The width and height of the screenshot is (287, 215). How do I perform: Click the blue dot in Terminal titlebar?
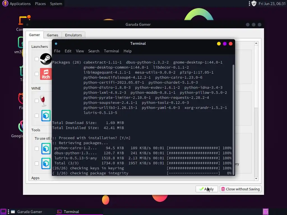pyautogui.click(x=56, y=43)
